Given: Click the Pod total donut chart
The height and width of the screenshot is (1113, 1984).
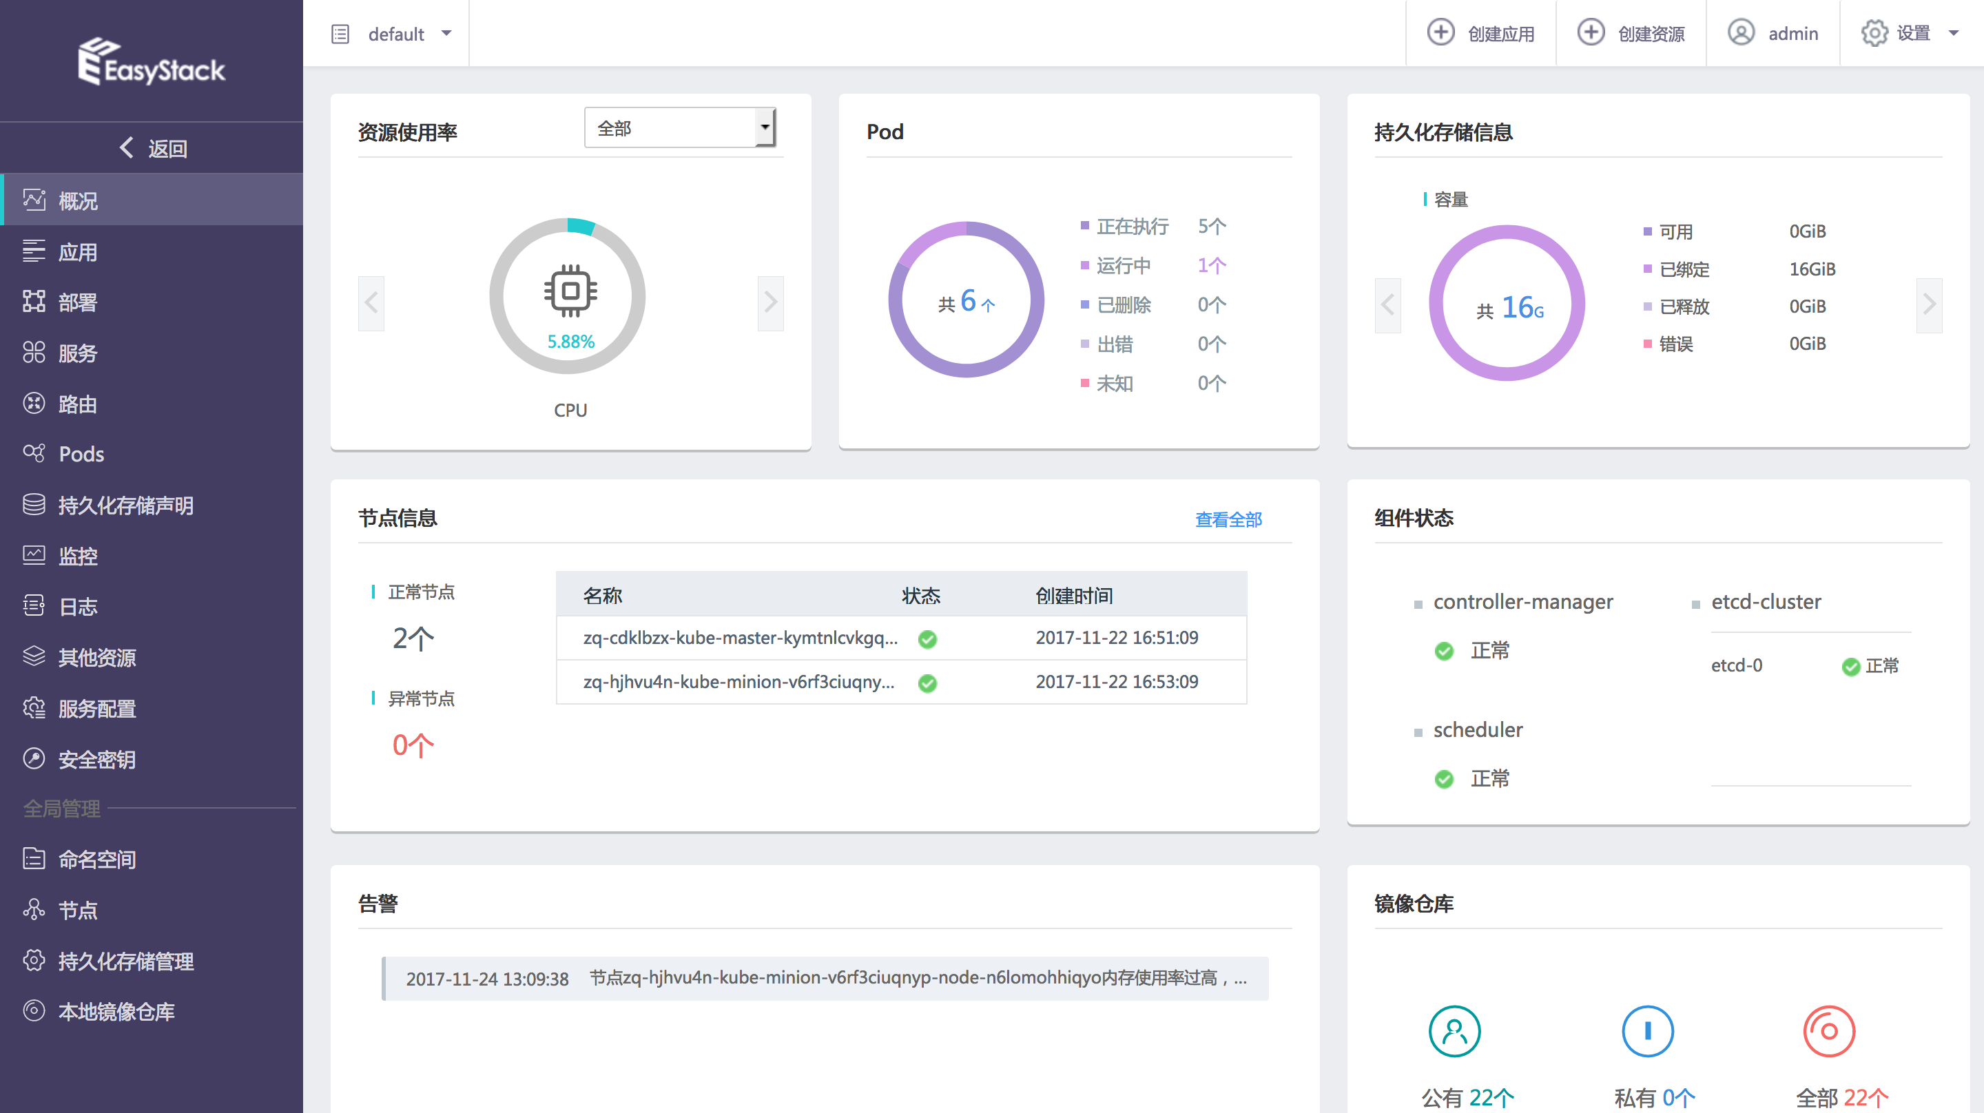Looking at the screenshot, I should point(966,300).
